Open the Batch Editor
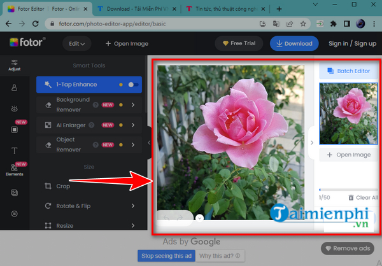The width and height of the screenshot is (382, 266). pyautogui.click(x=349, y=71)
